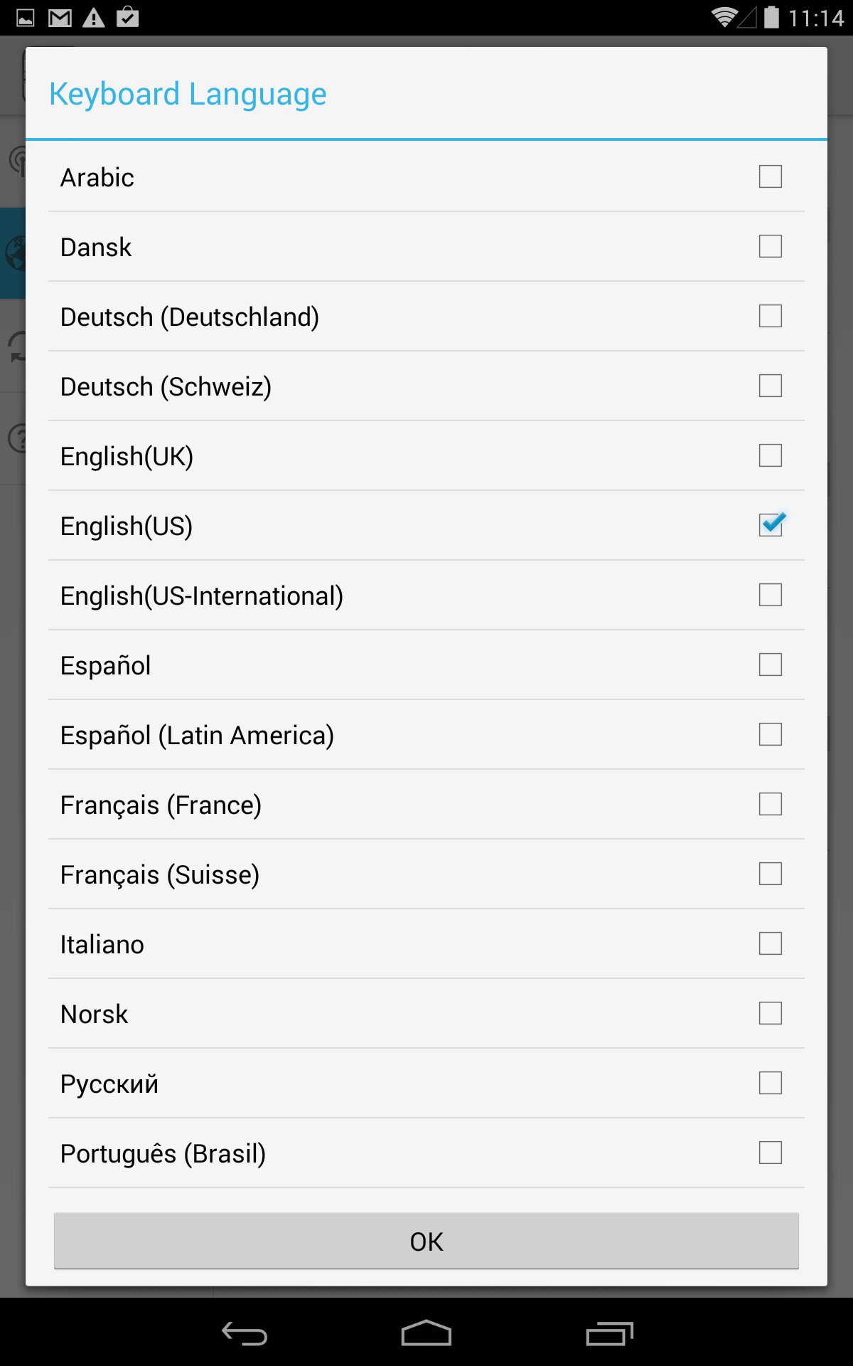Tap the shopping bag notification icon

pos(128,17)
